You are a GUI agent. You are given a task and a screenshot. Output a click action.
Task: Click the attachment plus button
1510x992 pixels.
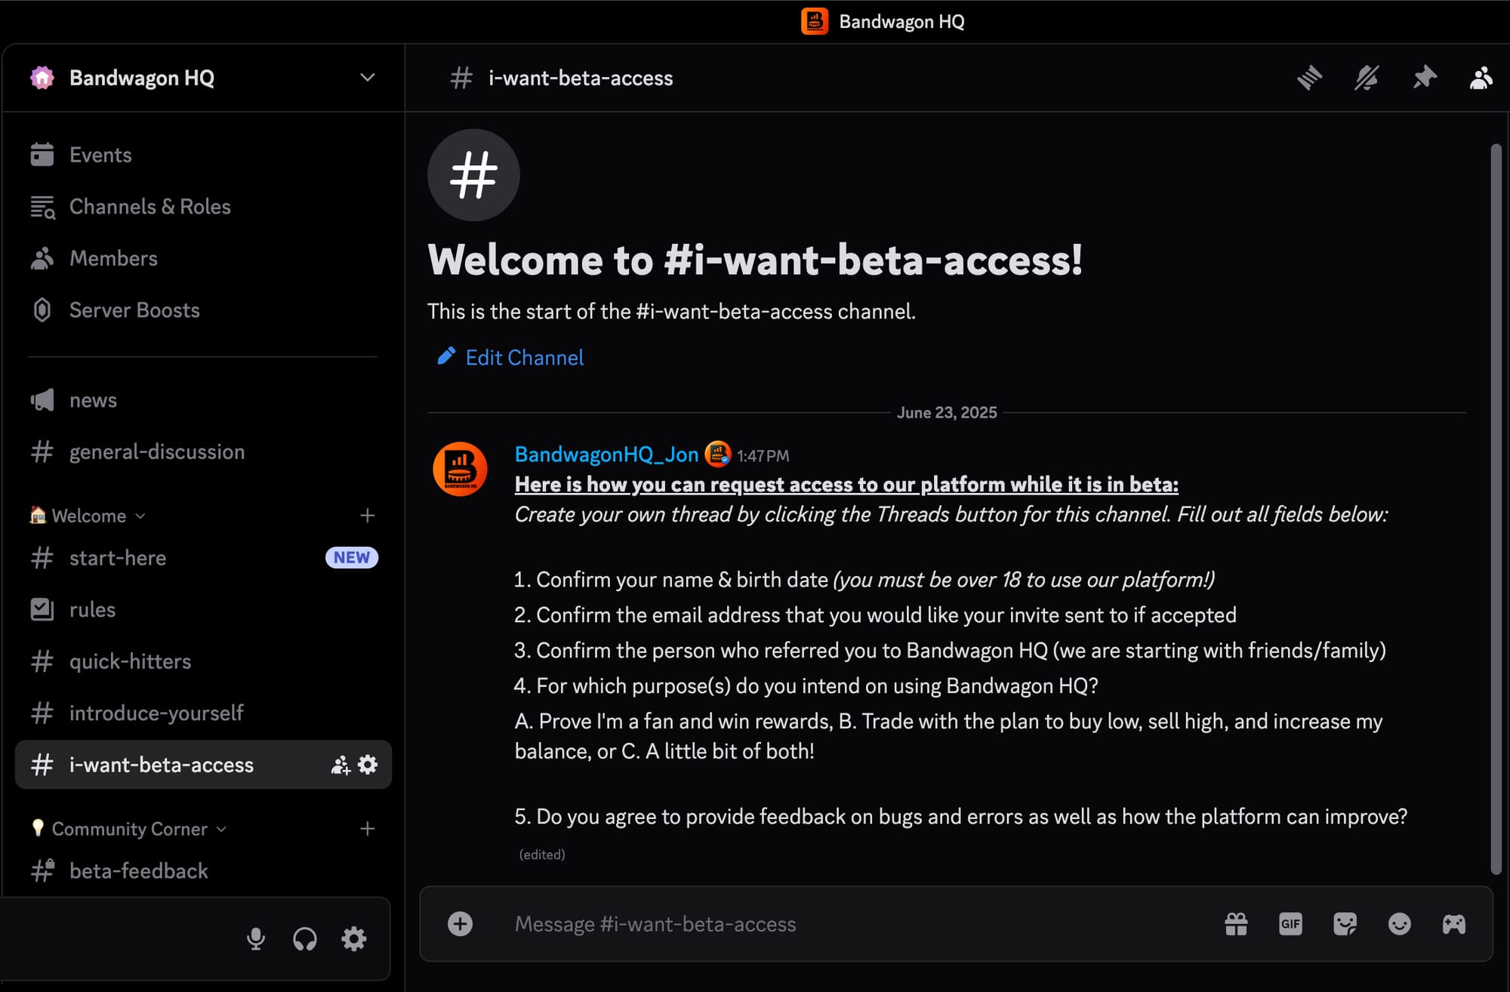[460, 924]
